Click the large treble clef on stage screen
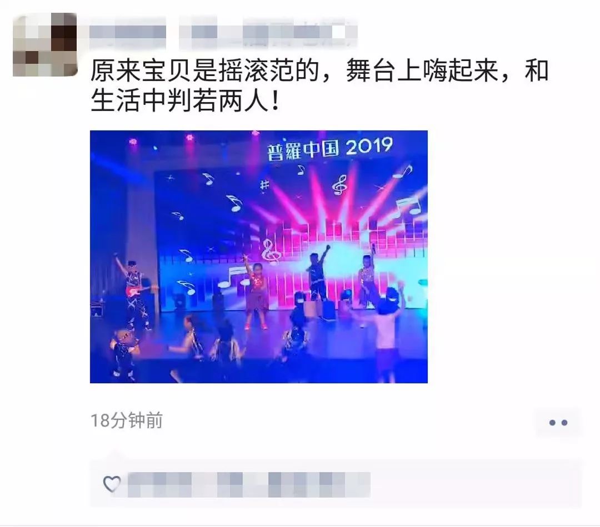The width and height of the screenshot is (600, 527). coord(271,251)
